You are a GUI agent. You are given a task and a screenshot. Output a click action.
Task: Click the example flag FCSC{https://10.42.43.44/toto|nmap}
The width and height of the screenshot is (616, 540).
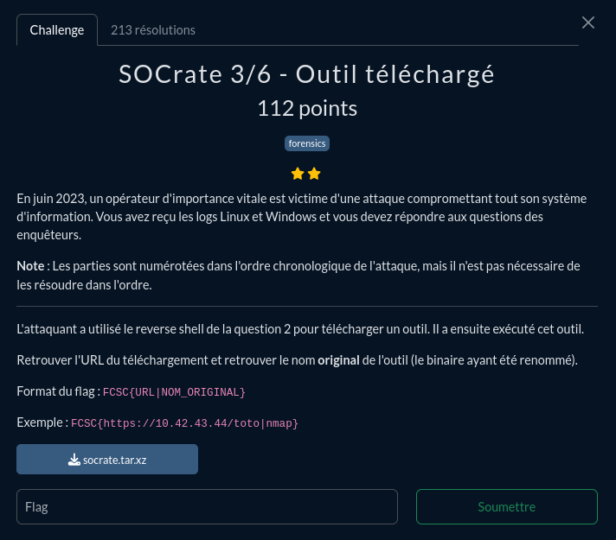184,423
